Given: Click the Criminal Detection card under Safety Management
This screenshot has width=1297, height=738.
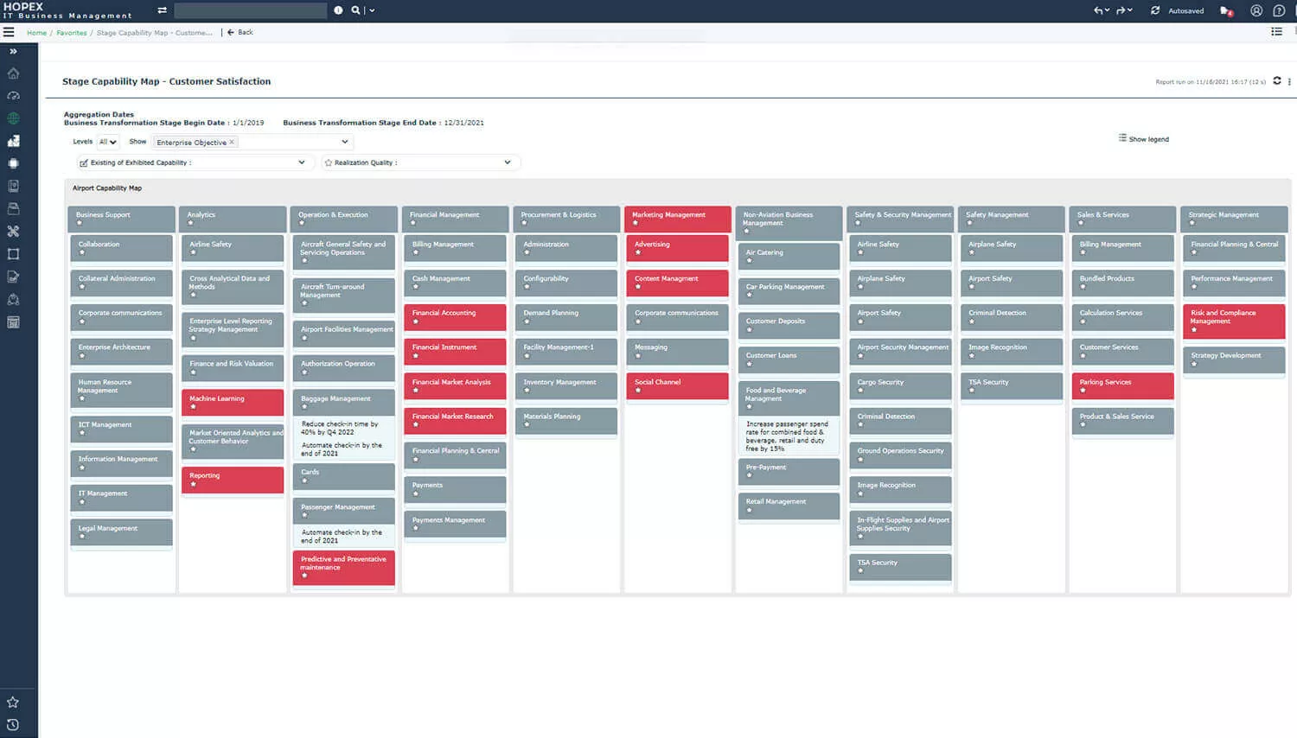Looking at the screenshot, I should pyautogui.click(x=1012, y=317).
